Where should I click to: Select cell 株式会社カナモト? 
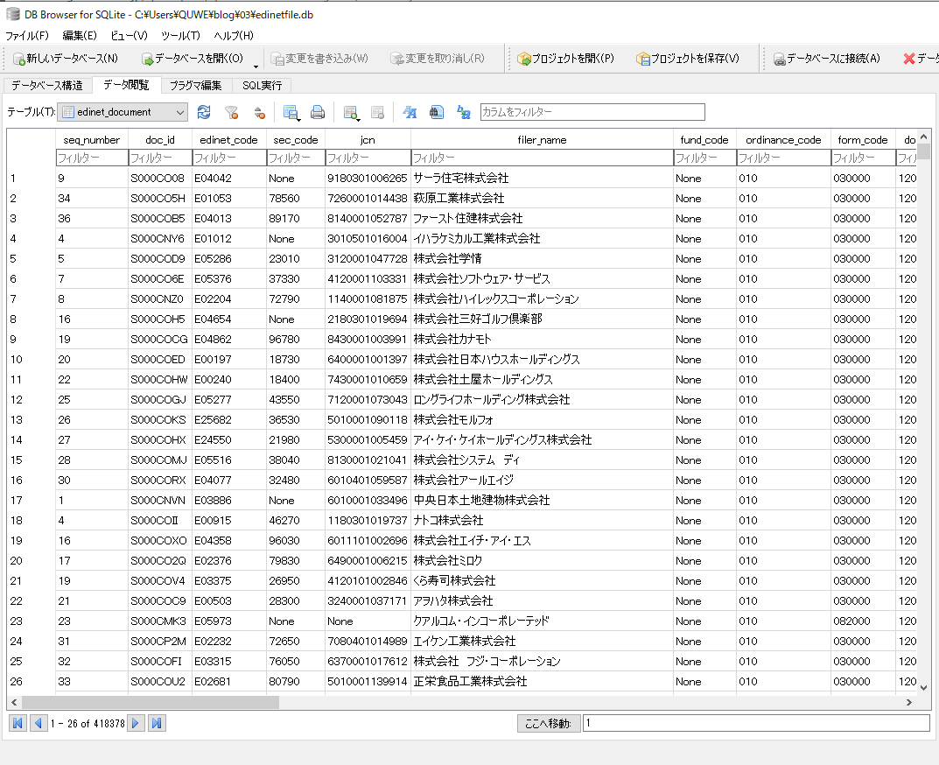[x=542, y=339]
